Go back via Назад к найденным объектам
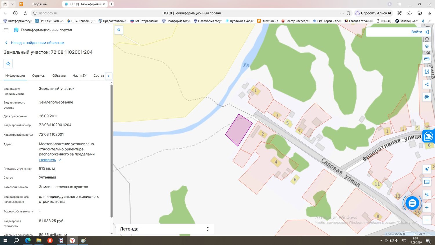This screenshot has height=245, width=435. click(x=35, y=43)
